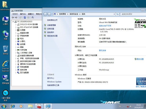Click the network icon in system tray

127,106
